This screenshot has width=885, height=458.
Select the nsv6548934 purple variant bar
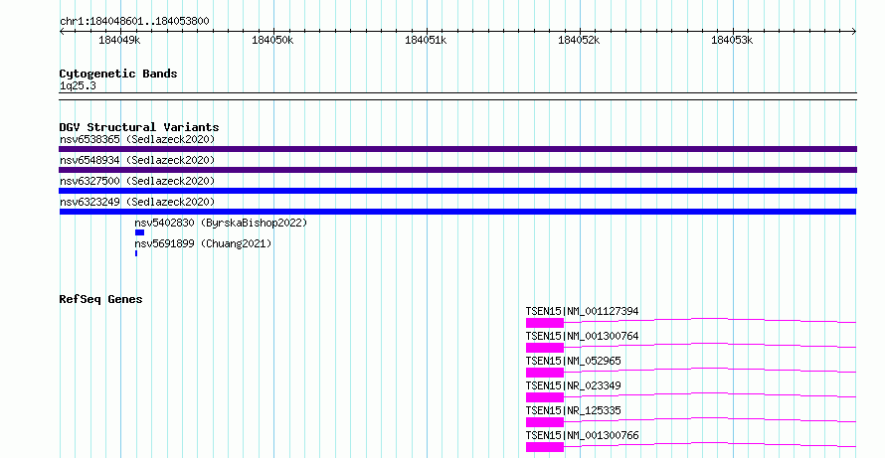click(457, 170)
